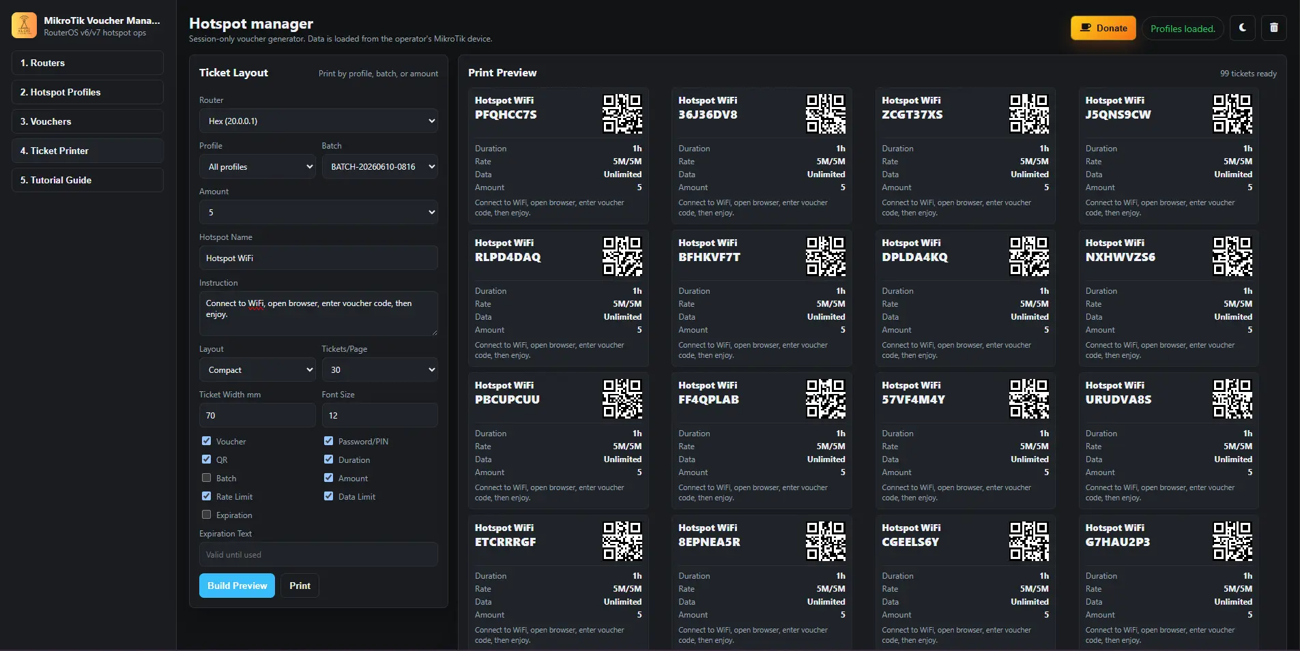Click the Build Preview button
The width and height of the screenshot is (1300, 651).
pyautogui.click(x=237, y=586)
